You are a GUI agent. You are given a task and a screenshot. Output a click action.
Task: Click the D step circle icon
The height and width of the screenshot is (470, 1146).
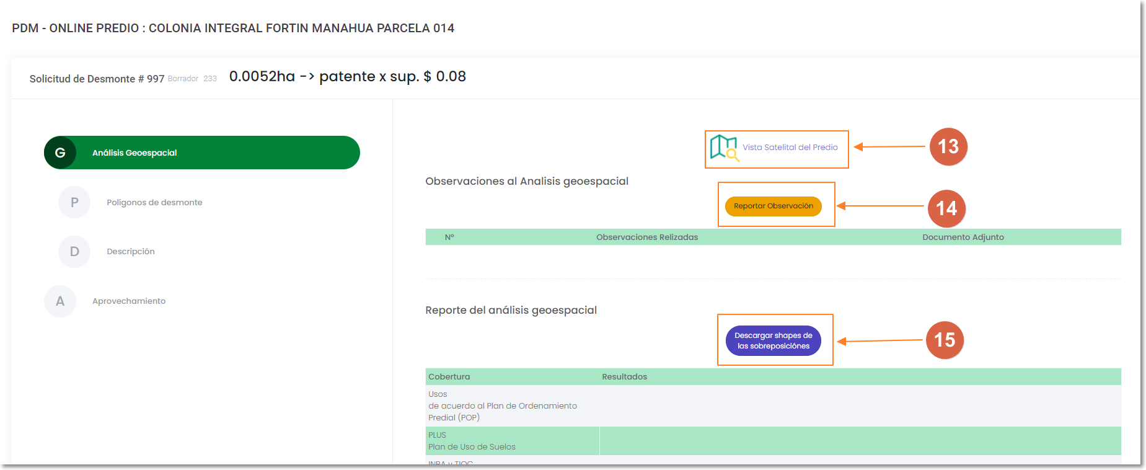74,252
